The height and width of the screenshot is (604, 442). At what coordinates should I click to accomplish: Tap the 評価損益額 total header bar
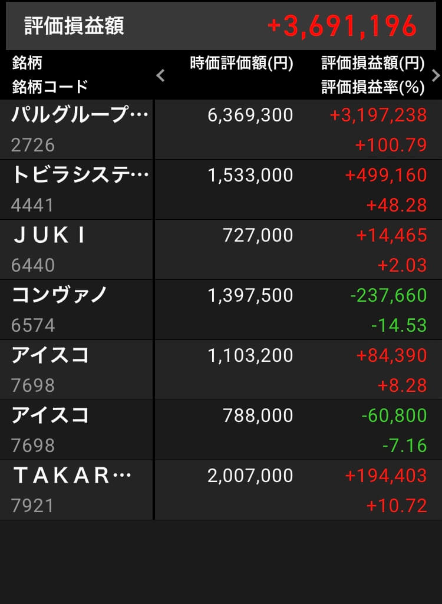pos(221,26)
